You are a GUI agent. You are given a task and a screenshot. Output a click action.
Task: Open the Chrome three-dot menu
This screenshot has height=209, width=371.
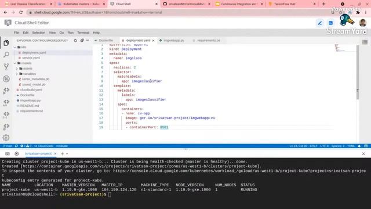tap(366, 12)
